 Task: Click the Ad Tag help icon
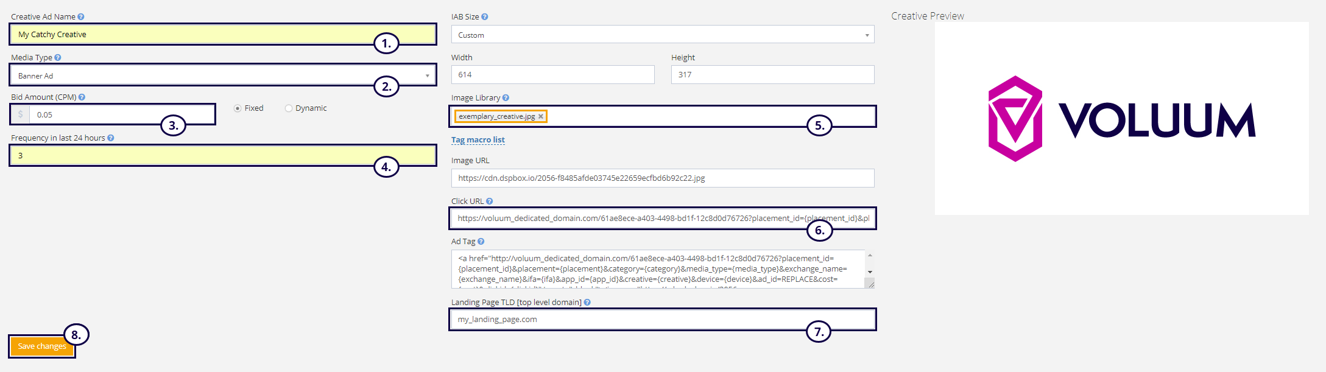click(481, 242)
